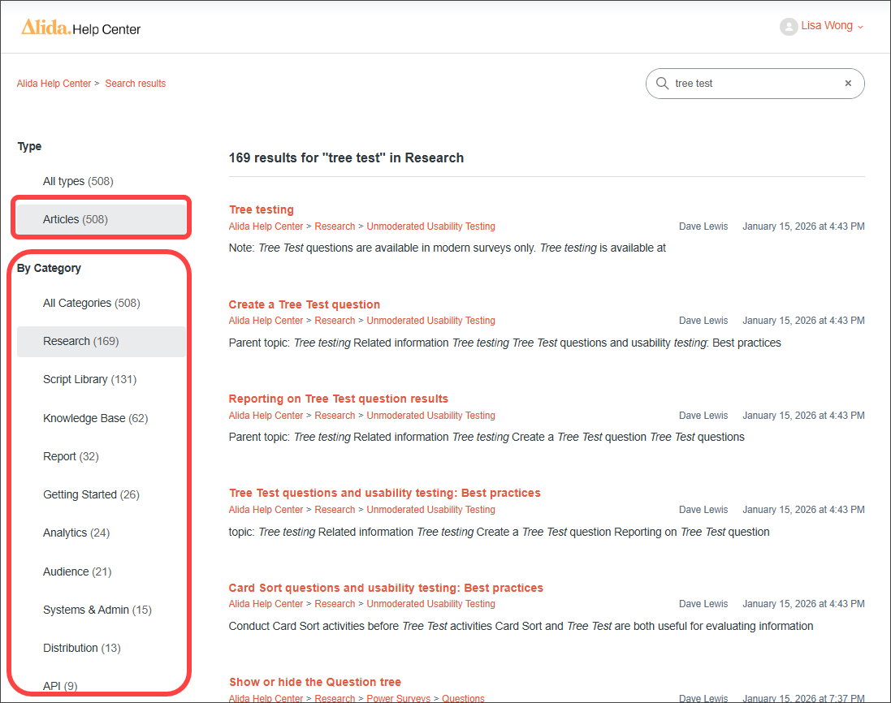Screen dimensions: 891x703
Task: Select the All types (508) filter
Action: click(79, 181)
